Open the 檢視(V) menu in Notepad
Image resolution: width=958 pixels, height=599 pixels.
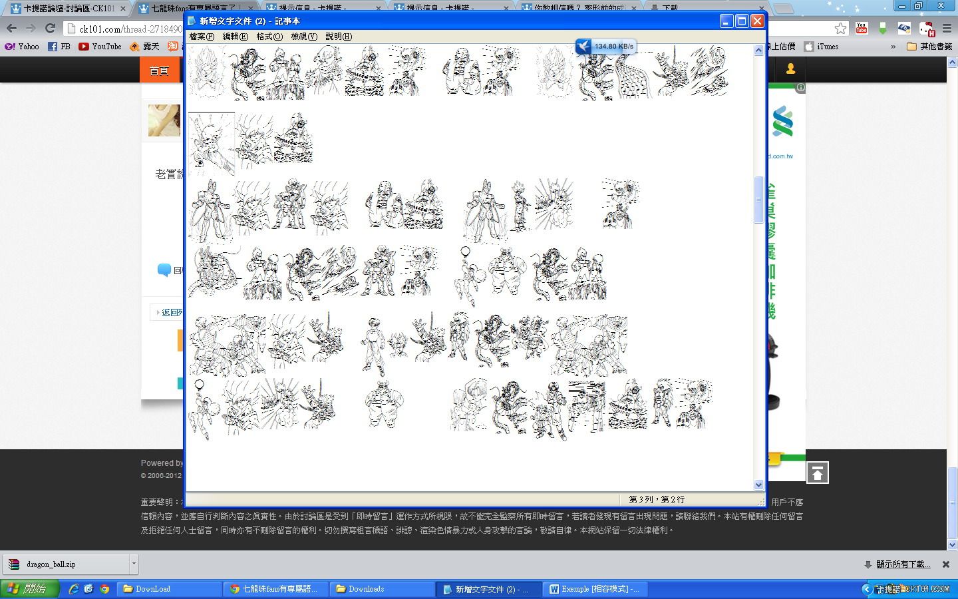(304, 37)
